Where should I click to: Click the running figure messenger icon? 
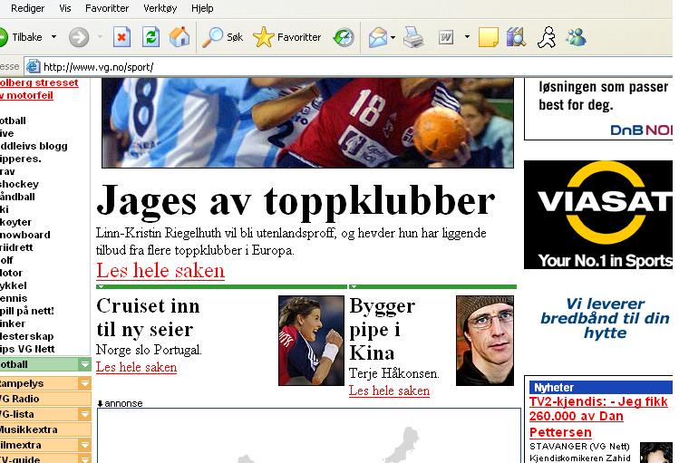tap(547, 37)
